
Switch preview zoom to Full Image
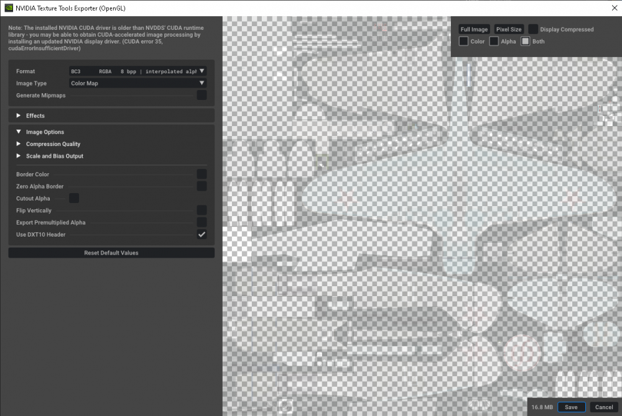[x=474, y=29]
